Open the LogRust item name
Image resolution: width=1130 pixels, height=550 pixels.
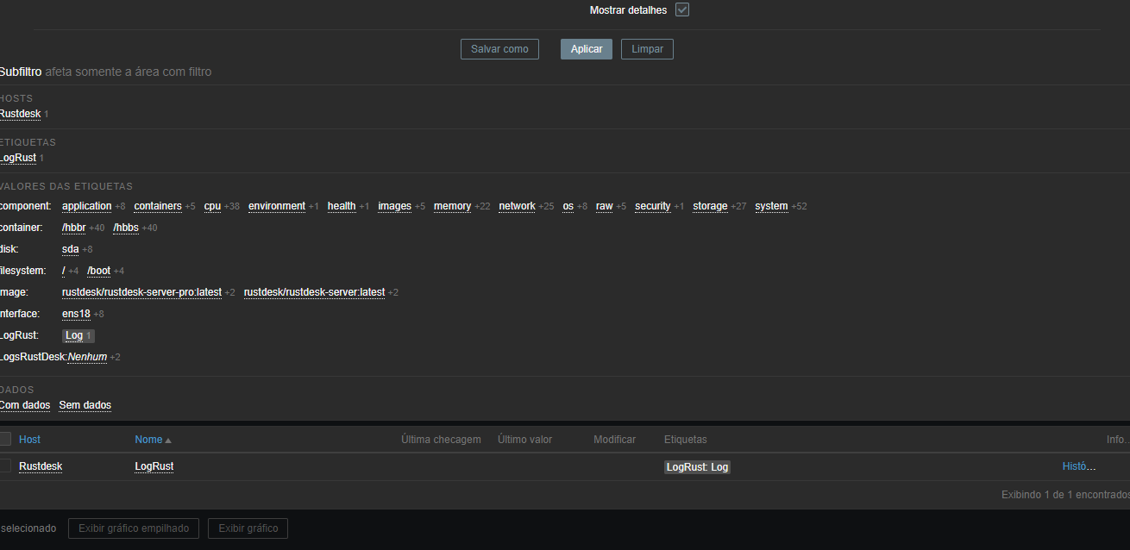pos(154,466)
